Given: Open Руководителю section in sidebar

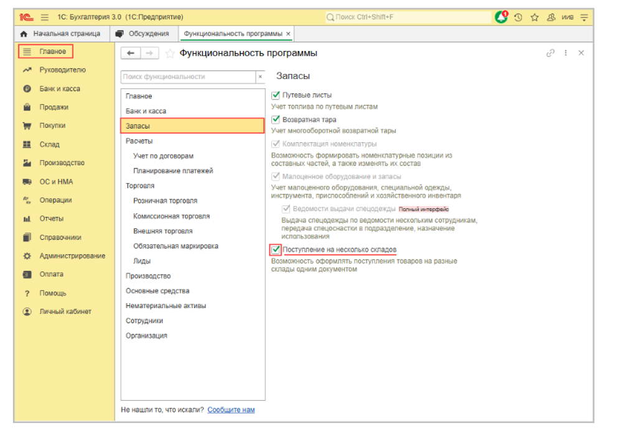Looking at the screenshot, I should click(62, 70).
